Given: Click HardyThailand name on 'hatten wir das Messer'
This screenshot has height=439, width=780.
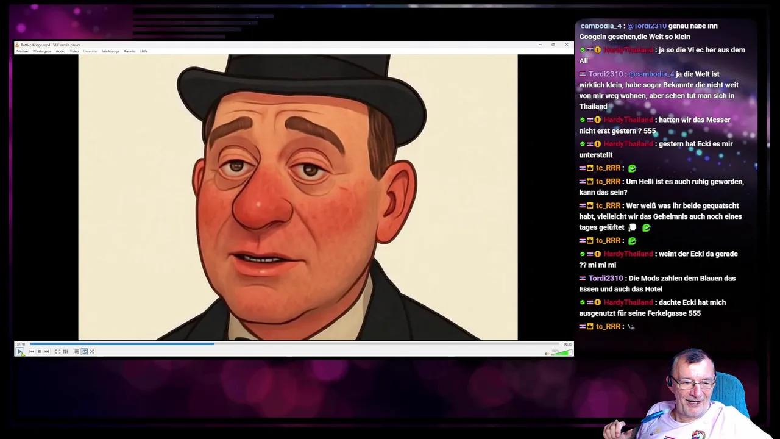Looking at the screenshot, I should click(628, 120).
